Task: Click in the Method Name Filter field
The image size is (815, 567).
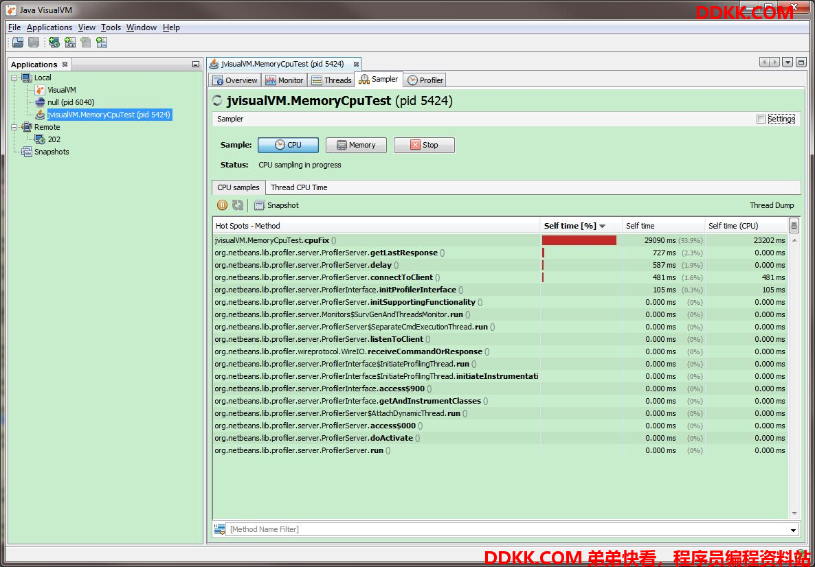Action: [506, 530]
